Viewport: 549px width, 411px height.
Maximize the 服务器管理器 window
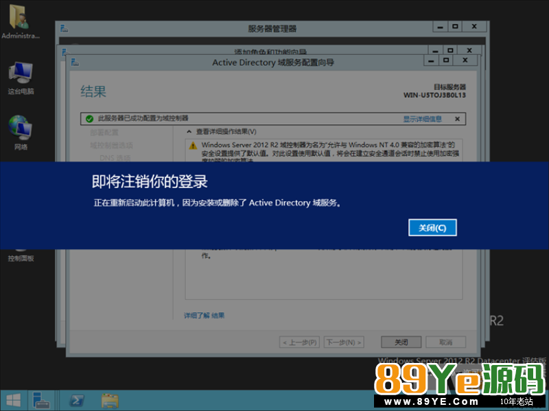click(455, 27)
